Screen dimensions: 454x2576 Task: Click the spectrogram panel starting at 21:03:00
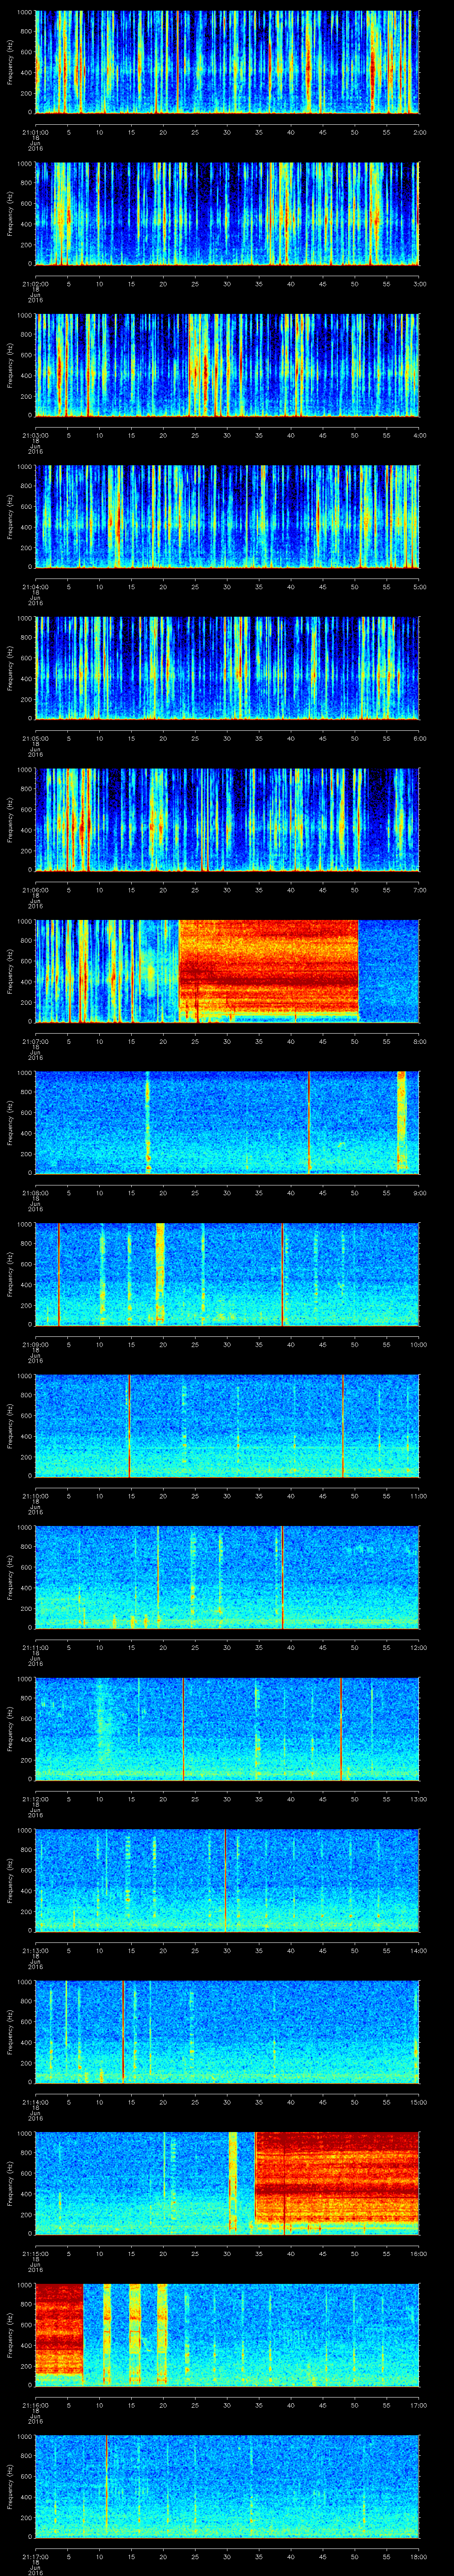227,364
